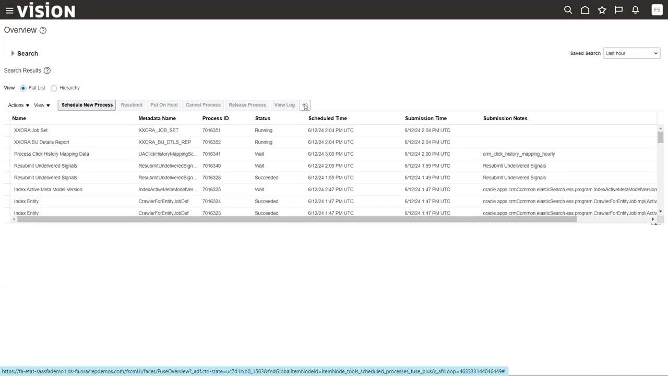Click the XXORA_BU_DTLS_REP metadata cell
Image resolution: width=668 pixels, height=376 pixels.
(x=165, y=142)
